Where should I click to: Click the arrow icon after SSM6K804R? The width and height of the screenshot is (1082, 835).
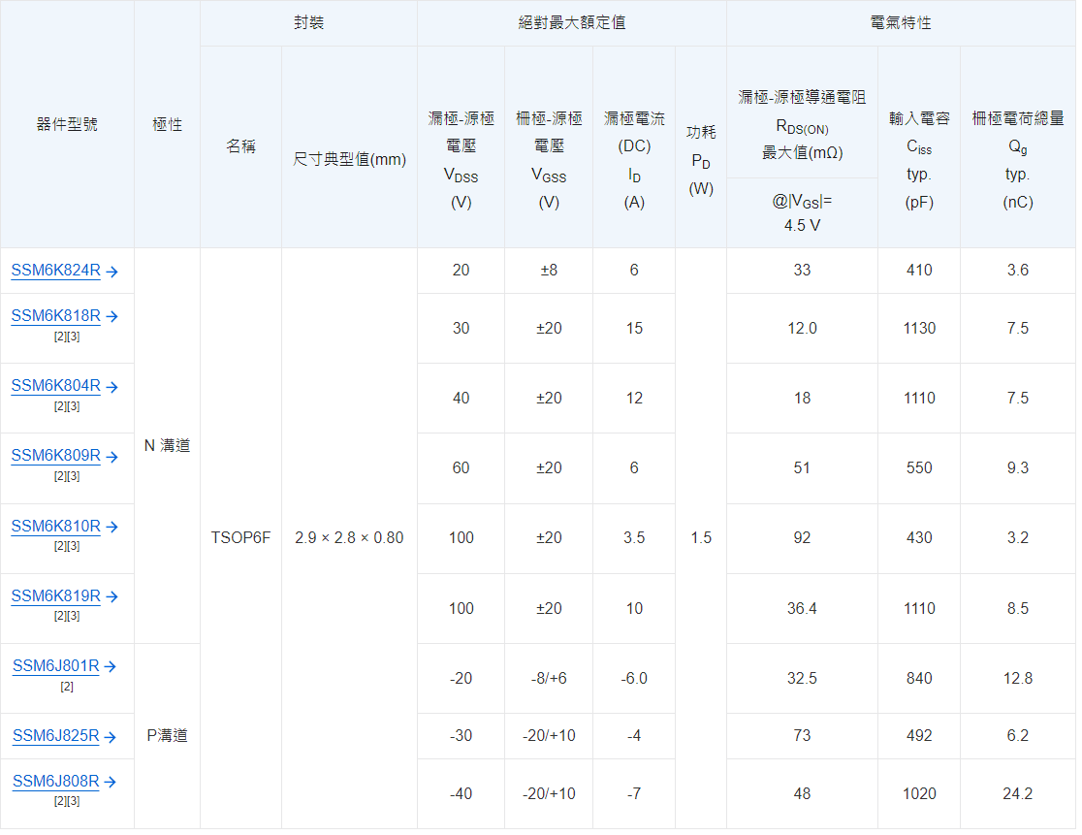(x=111, y=387)
